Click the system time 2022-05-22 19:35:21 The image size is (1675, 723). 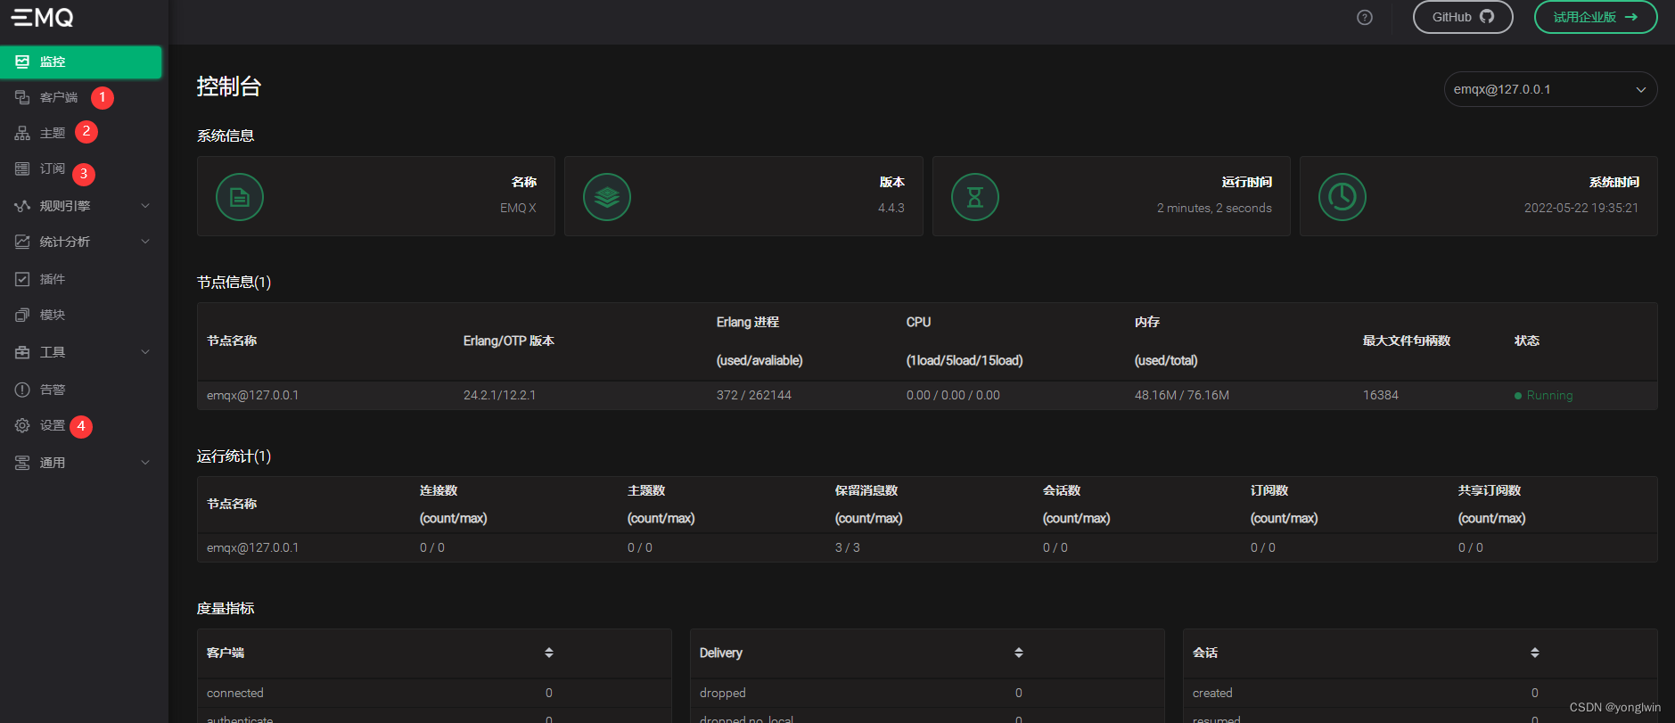(1581, 208)
